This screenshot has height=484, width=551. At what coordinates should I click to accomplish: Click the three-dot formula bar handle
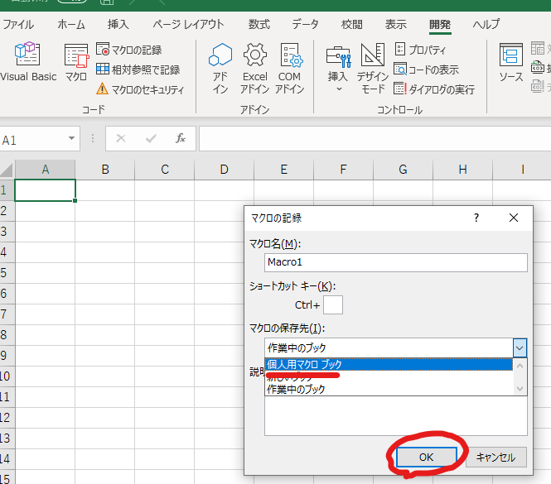point(93,138)
